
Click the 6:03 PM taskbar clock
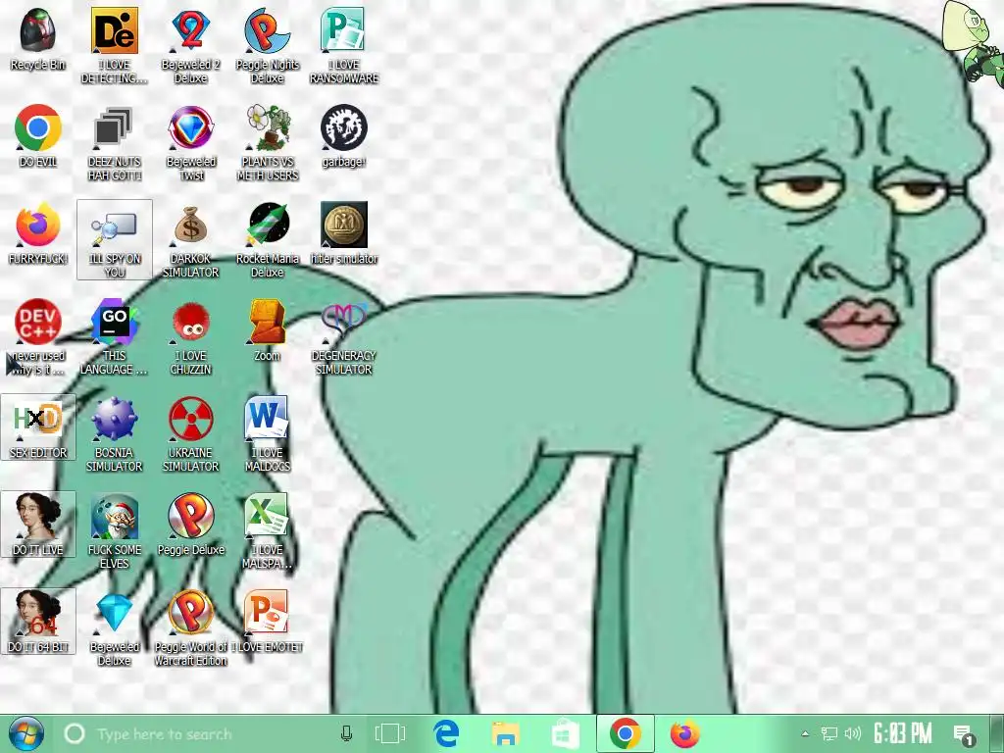(x=903, y=733)
